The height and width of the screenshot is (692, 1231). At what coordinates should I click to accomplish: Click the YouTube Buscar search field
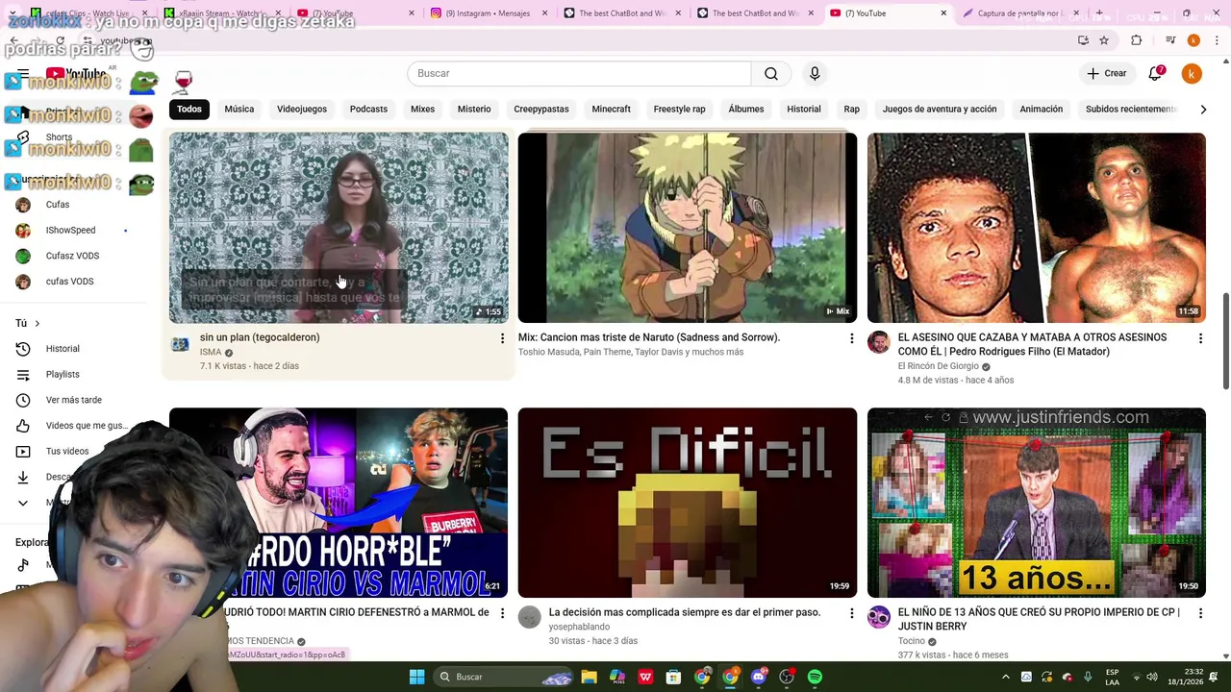tap(579, 74)
